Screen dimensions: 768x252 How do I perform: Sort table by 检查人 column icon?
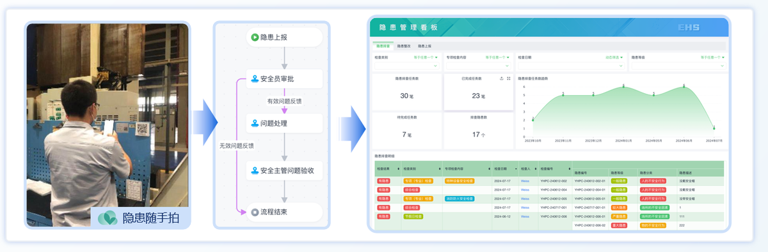click(536, 168)
